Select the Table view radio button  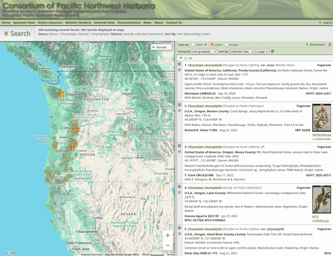(x=193, y=44)
